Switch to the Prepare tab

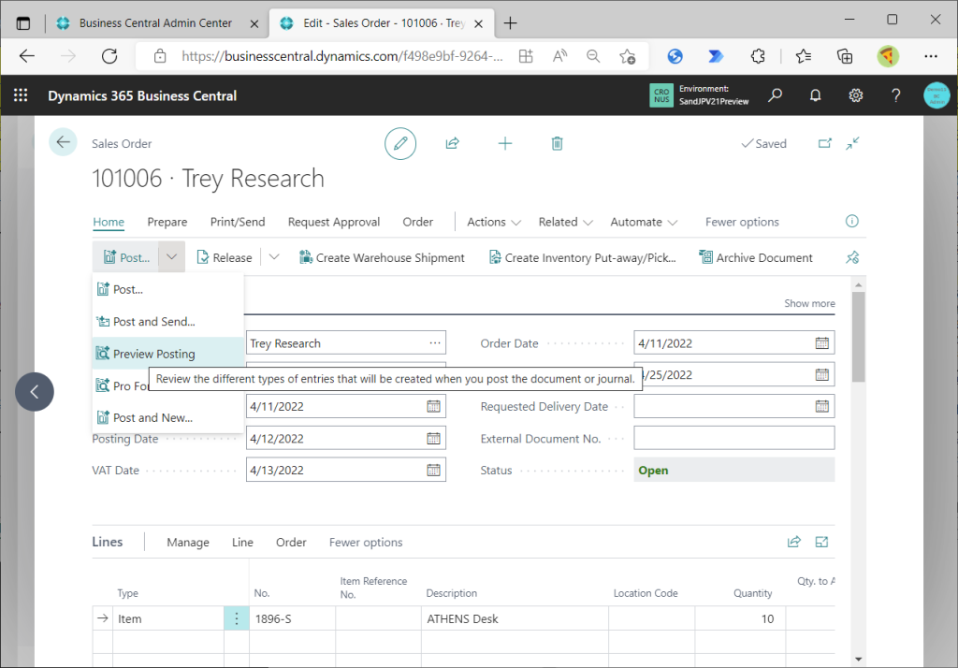tap(167, 222)
